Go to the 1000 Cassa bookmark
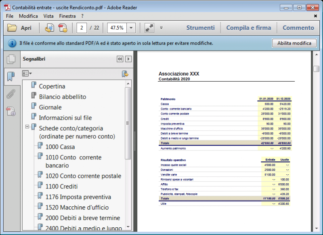This screenshot has width=323, height=235. tap(60, 147)
